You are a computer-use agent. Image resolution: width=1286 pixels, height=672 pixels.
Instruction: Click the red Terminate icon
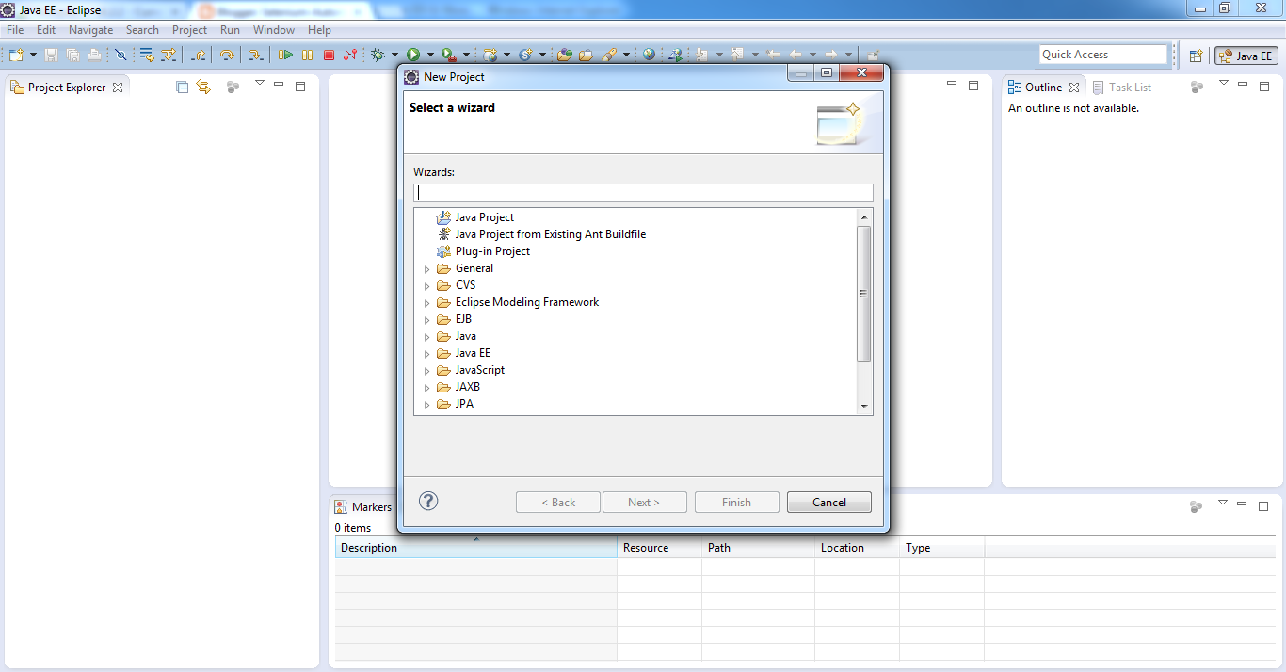[329, 55]
